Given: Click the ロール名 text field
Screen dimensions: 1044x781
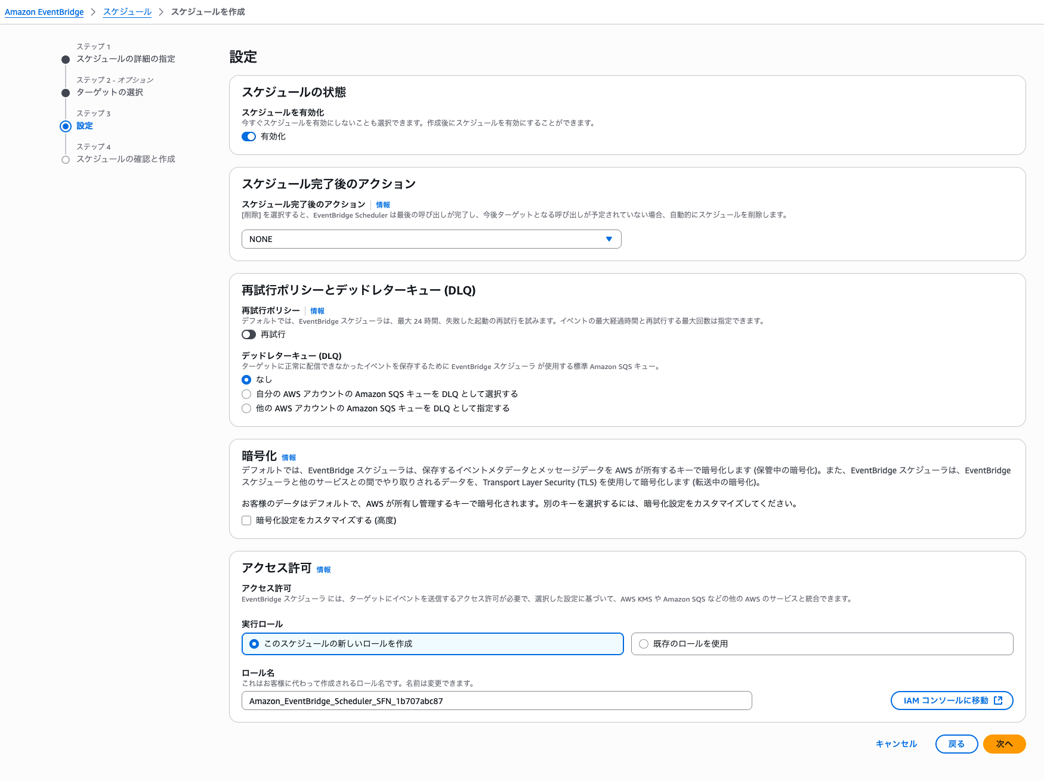Looking at the screenshot, I should point(496,701).
